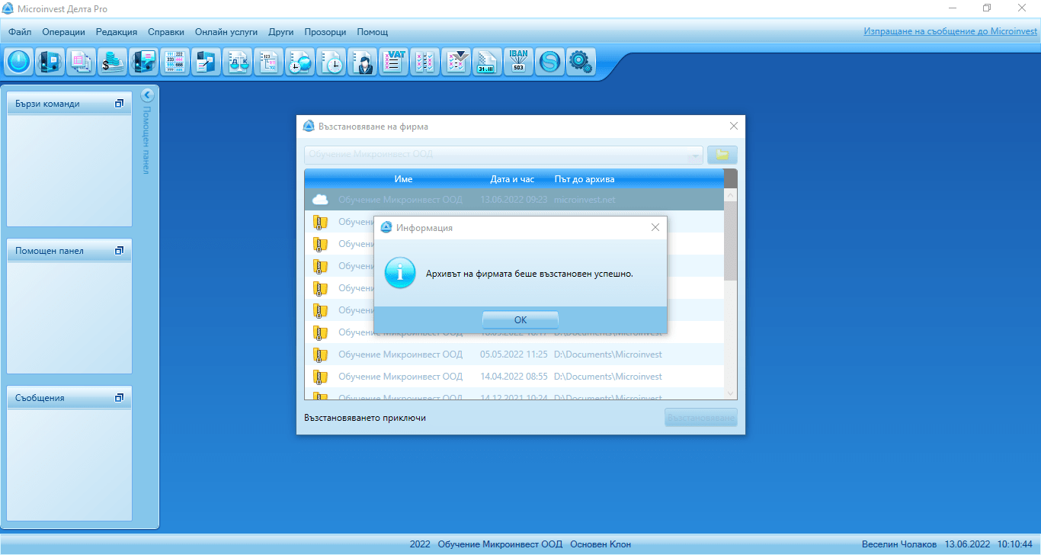
Task: Click the zip folder icon of 05.05.2022 archive
Action: [320, 354]
